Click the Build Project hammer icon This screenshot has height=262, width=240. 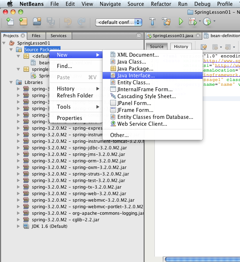coord(152,21)
